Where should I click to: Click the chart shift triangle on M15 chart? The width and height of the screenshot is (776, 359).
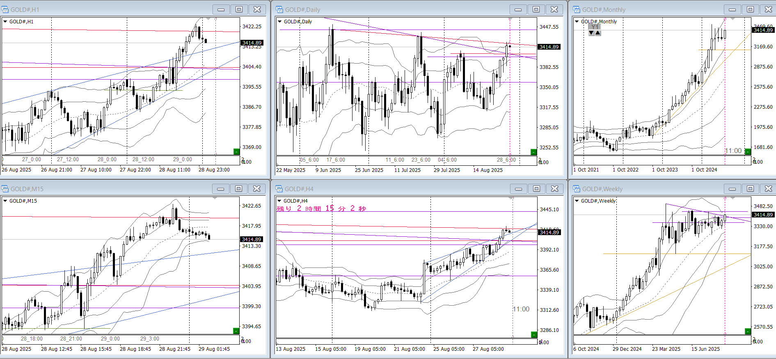click(214, 199)
